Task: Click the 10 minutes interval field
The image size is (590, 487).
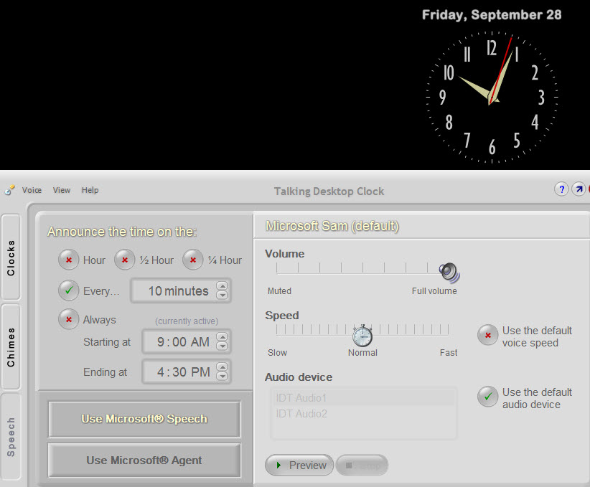Action: coord(181,290)
